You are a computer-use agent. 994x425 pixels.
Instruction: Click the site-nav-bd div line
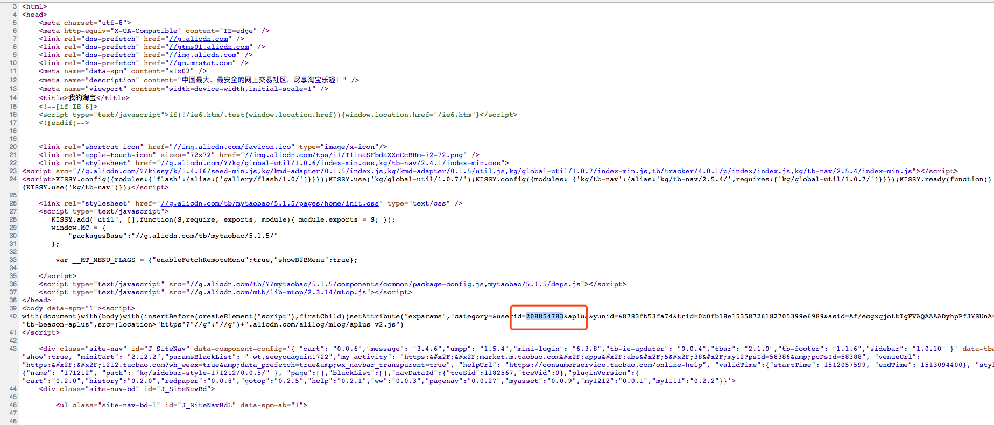point(127,389)
